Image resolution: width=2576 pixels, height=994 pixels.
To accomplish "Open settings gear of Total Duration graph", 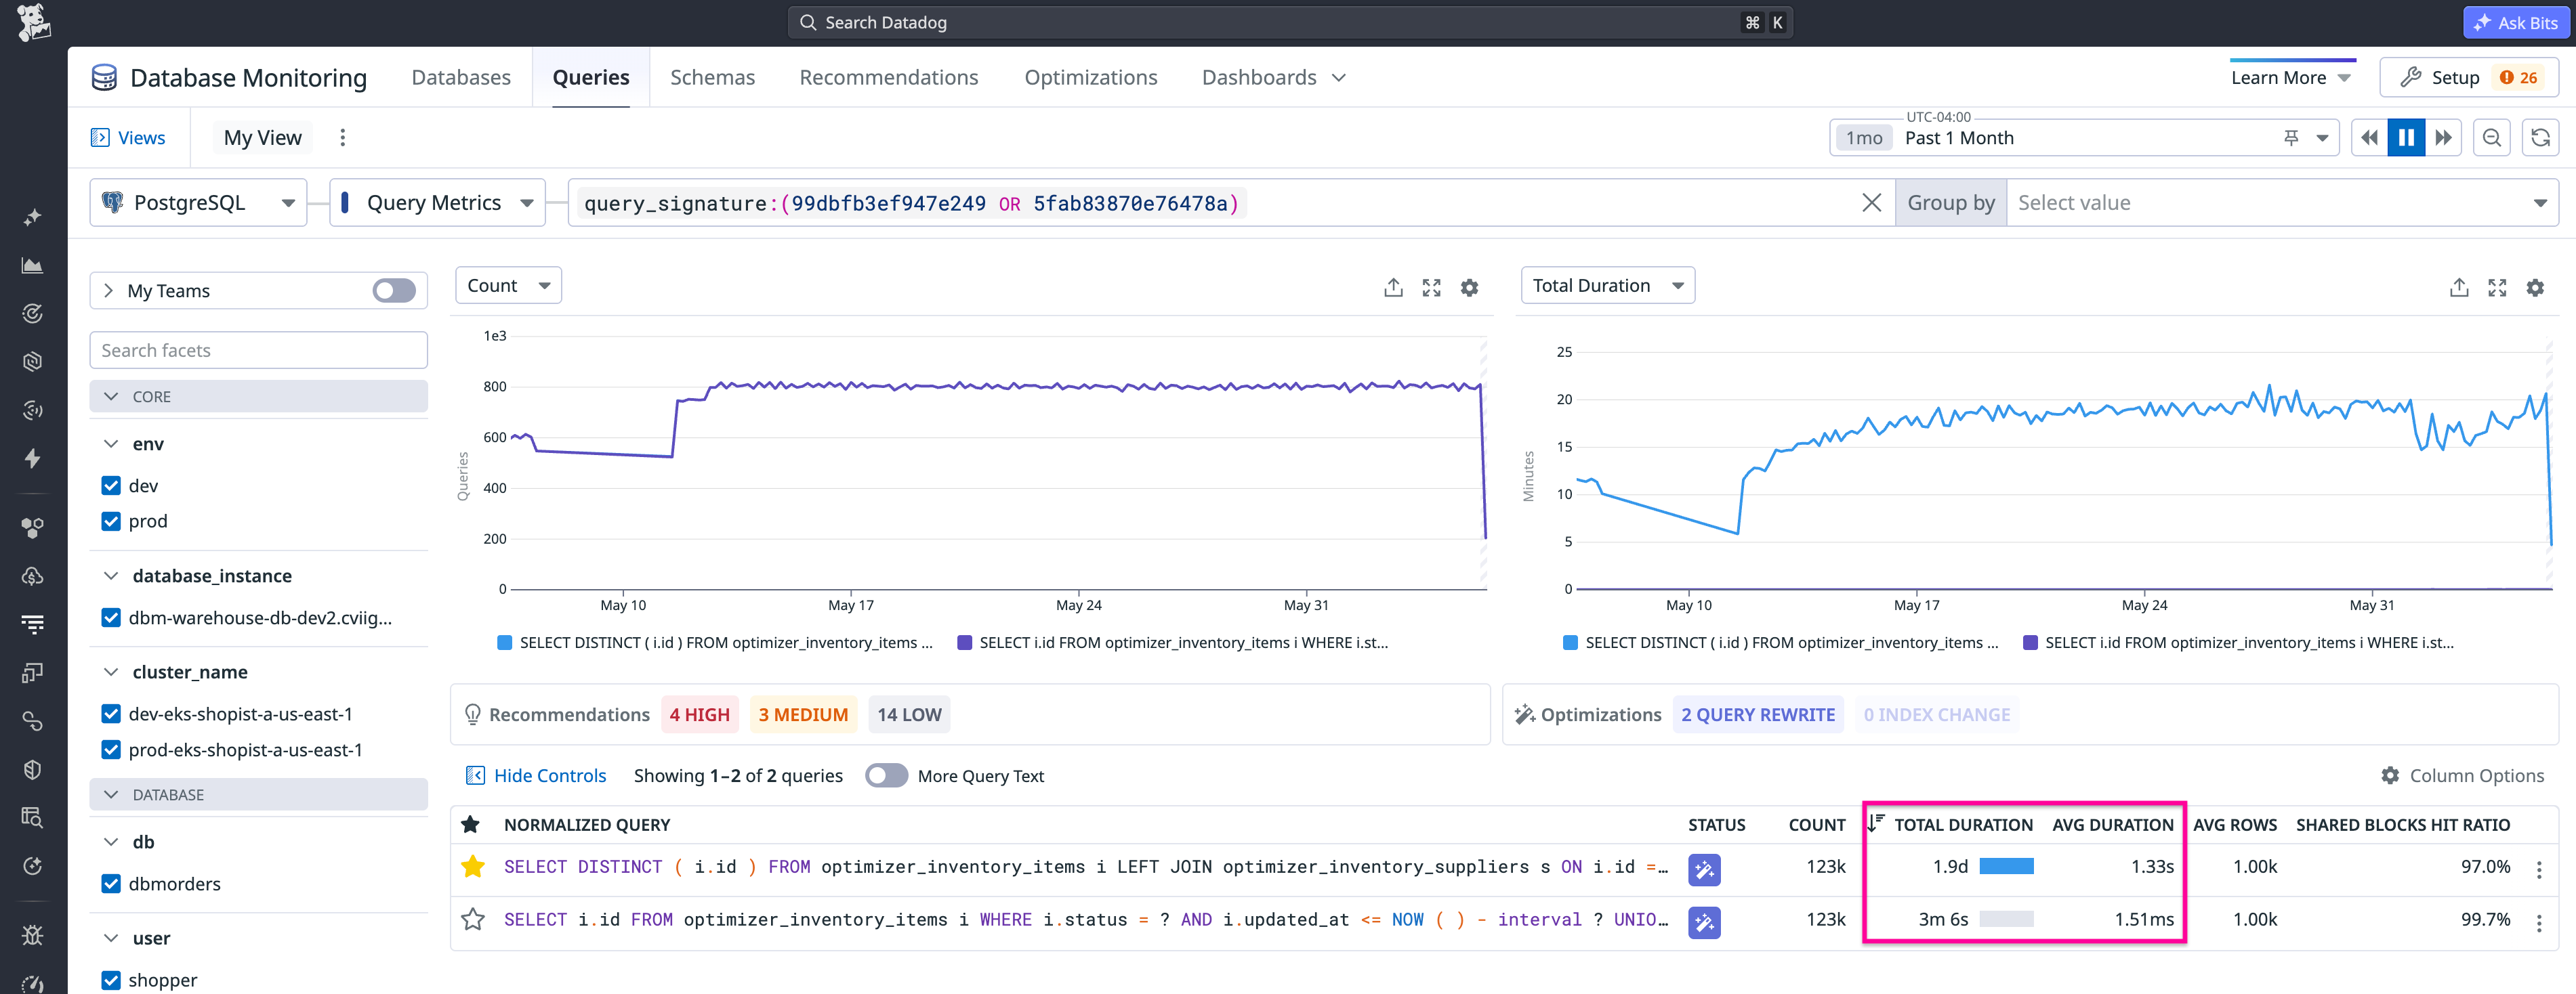I will (x=2535, y=288).
